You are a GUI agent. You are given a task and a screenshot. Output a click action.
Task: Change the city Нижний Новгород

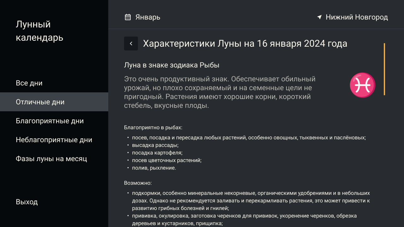pos(357,17)
